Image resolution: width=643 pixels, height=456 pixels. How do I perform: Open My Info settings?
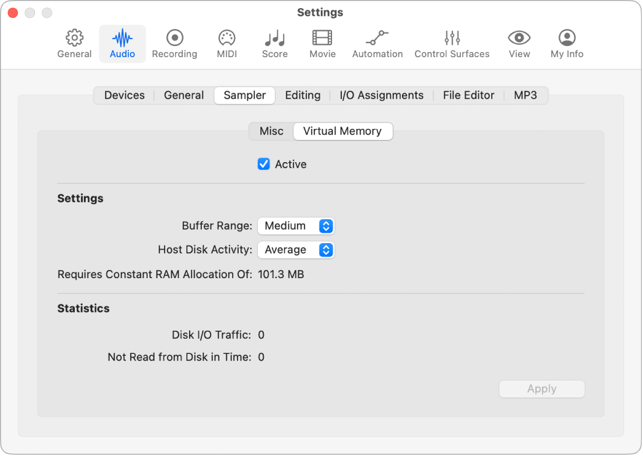(x=567, y=43)
